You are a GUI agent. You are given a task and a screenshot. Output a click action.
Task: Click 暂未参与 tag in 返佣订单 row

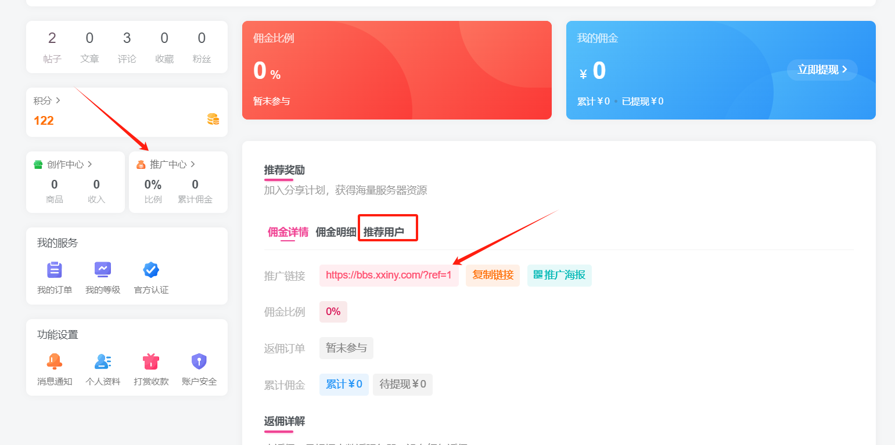pyautogui.click(x=346, y=348)
